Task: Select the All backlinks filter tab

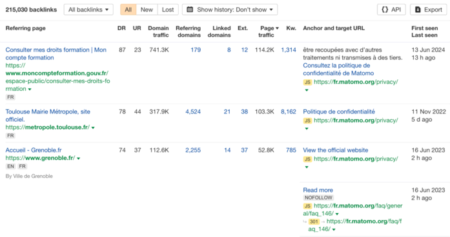Action: [x=128, y=10]
